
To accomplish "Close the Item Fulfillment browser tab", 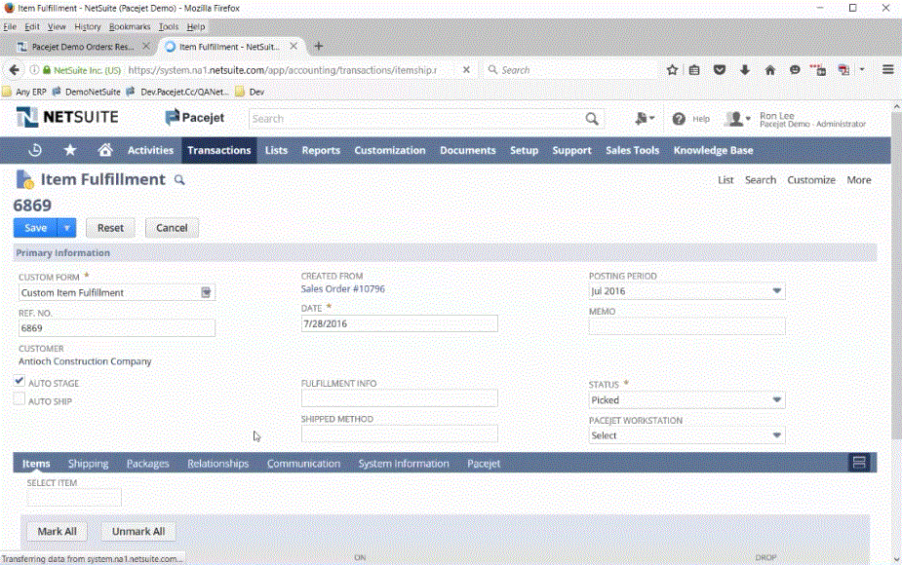I will coord(294,46).
